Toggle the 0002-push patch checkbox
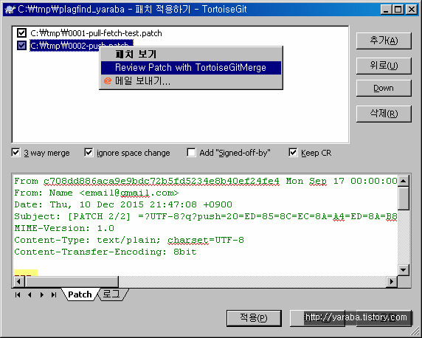Image resolution: width=422 pixels, height=338 pixels. [x=21, y=45]
